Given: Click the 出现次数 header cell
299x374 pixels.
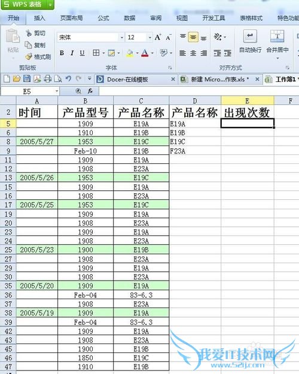Looking at the screenshot, I should tap(247, 112).
